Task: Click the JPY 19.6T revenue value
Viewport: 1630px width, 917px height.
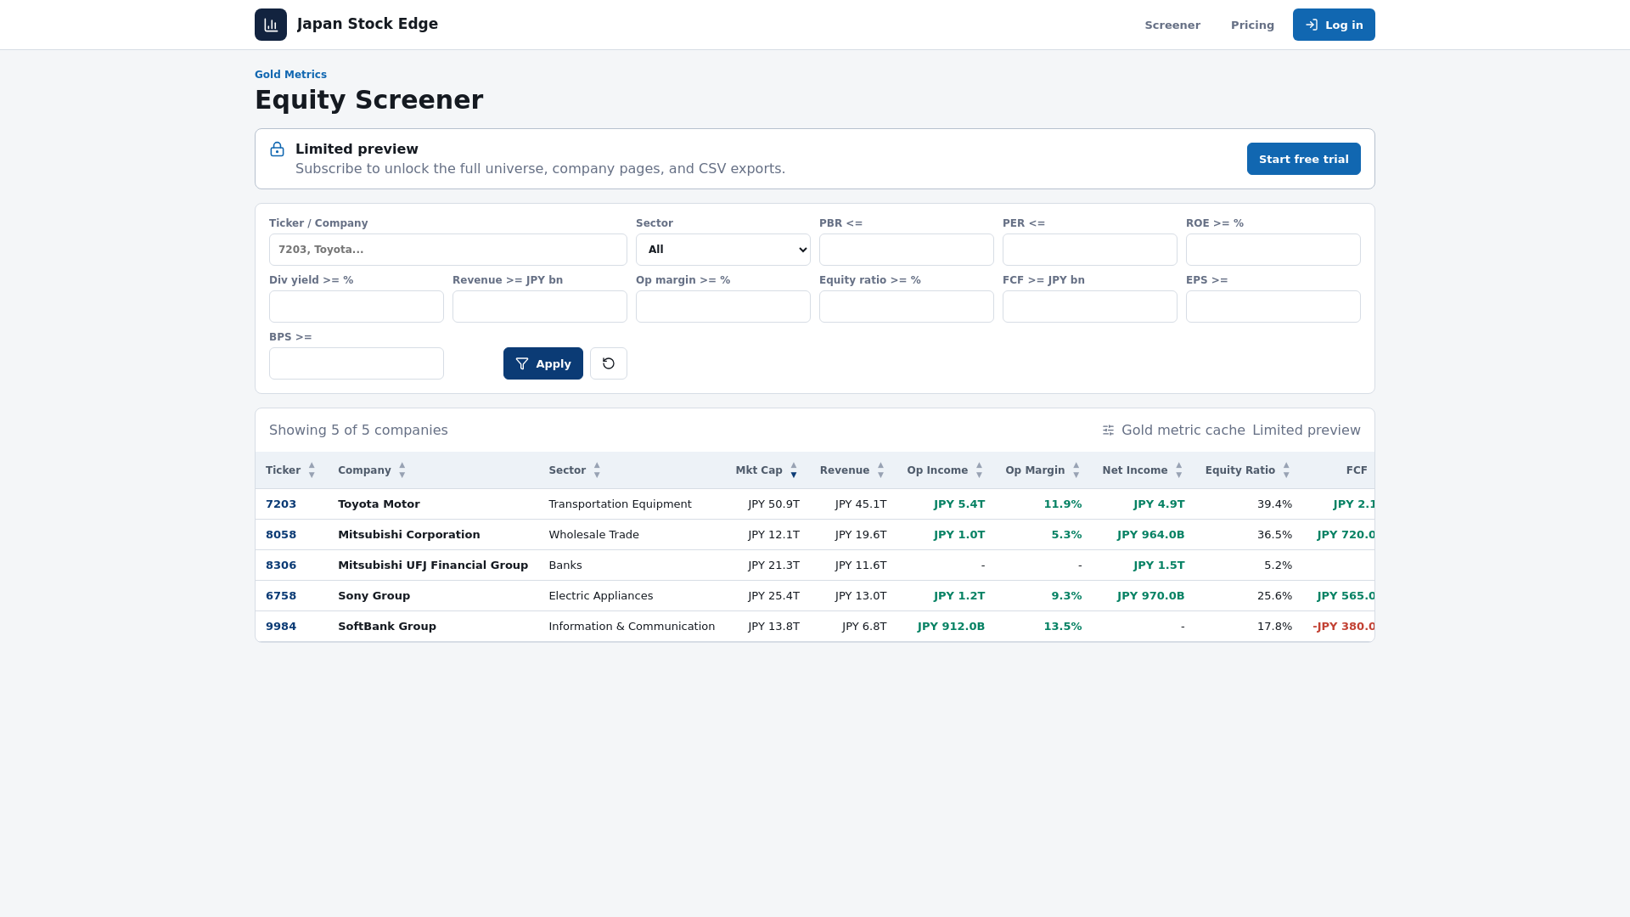Action: tap(861, 535)
